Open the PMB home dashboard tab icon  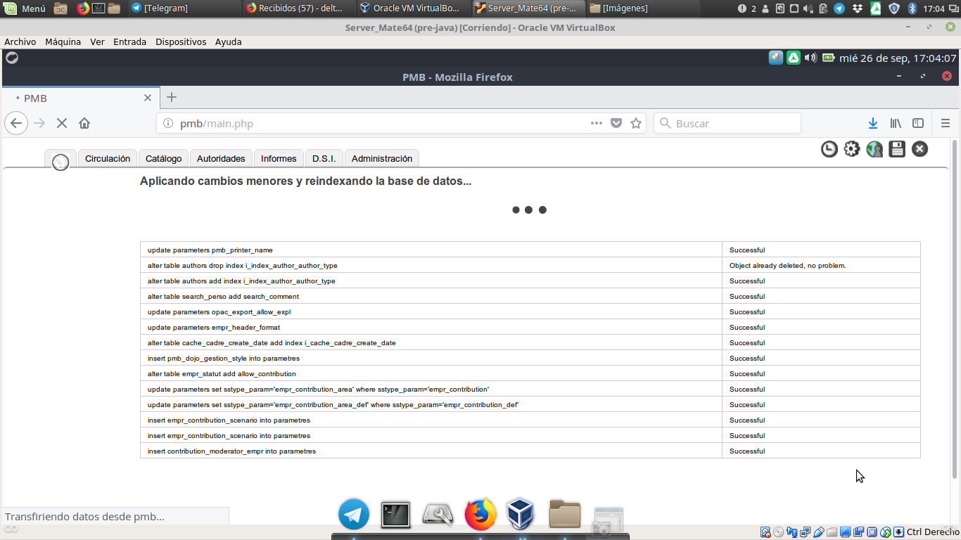click(x=61, y=161)
